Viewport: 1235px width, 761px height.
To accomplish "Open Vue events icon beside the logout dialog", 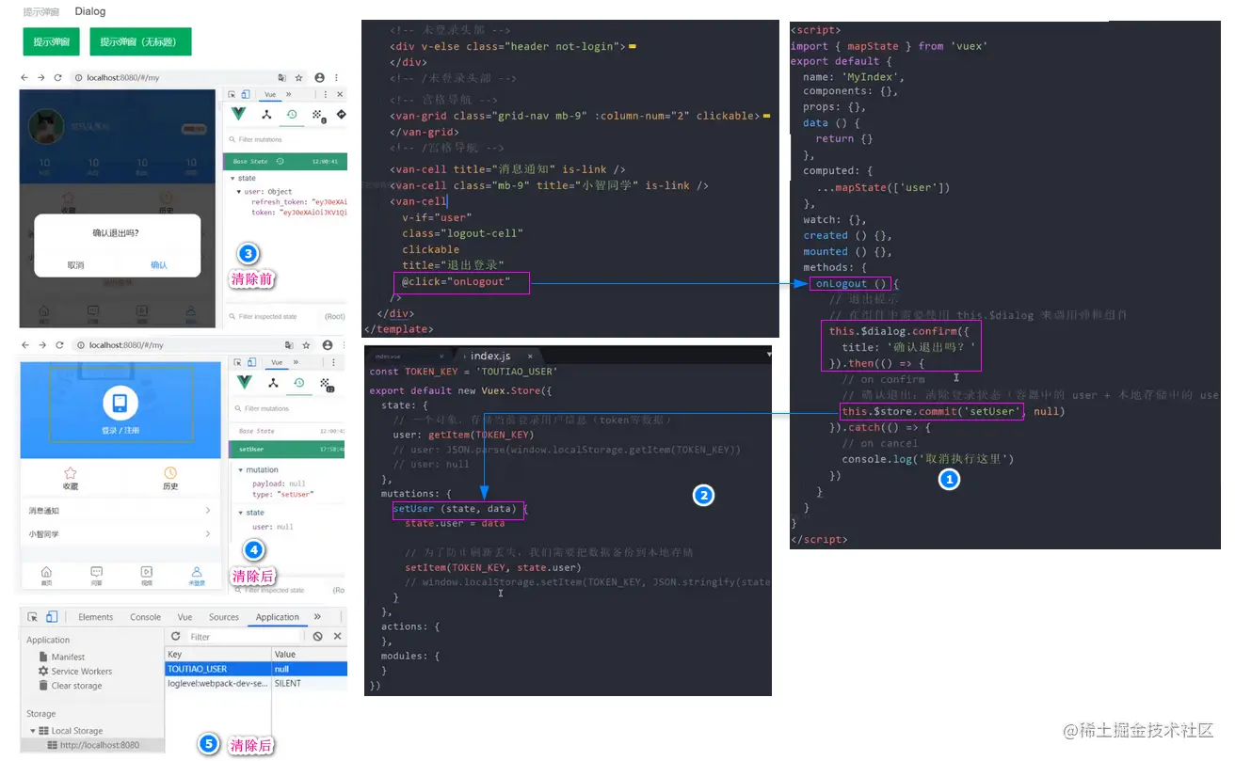I will (318, 116).
